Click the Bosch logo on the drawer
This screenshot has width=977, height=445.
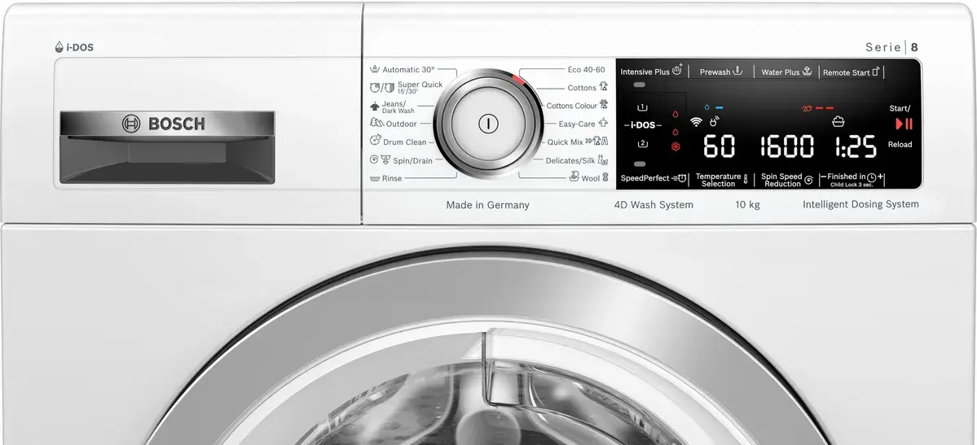[x=164, y=123]
